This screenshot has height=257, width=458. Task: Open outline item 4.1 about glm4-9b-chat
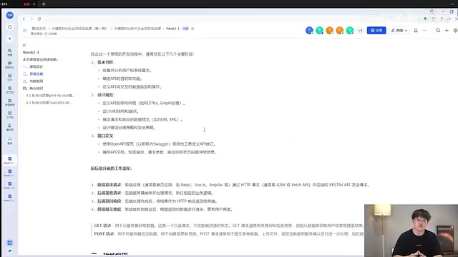click(x=50, y=96)
